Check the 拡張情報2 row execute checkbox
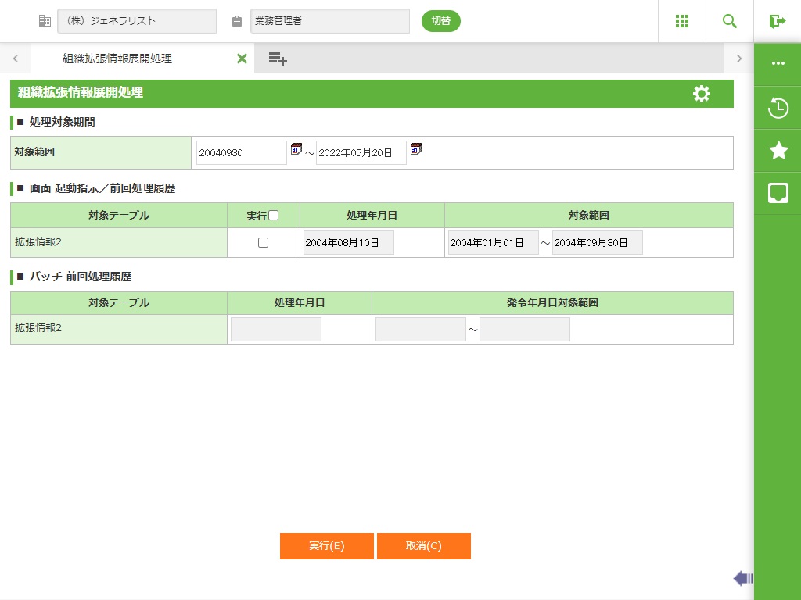 coord(263,243)
